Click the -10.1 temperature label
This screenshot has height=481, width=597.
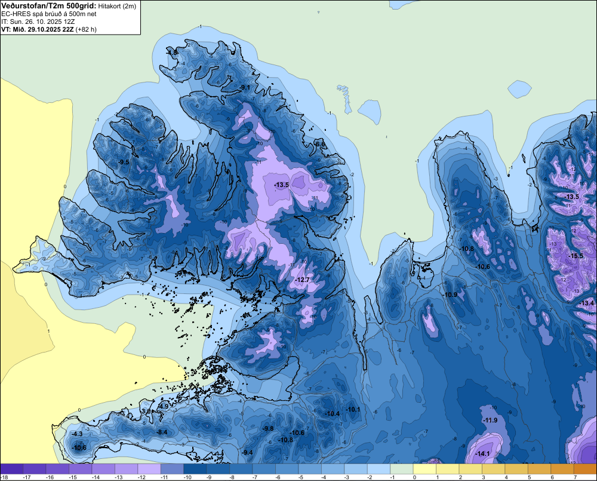click(x=353, y=409)
